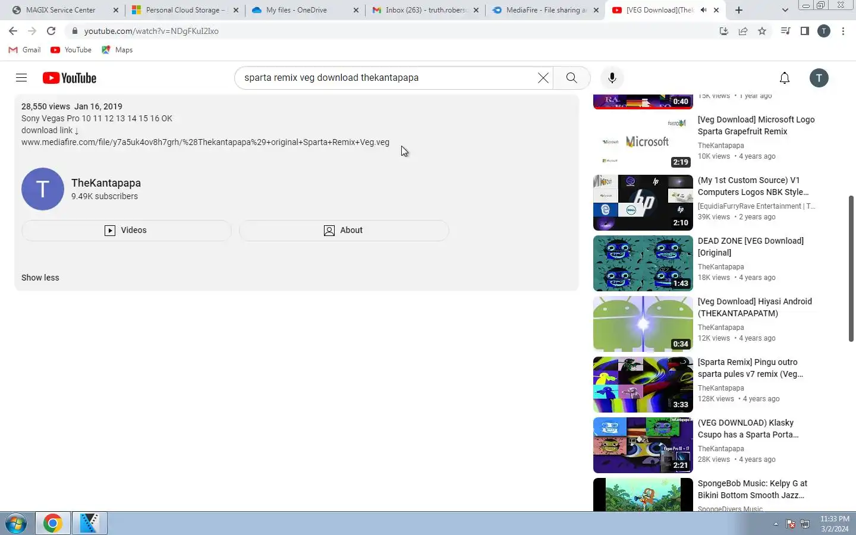Share this page from the address bar

coord(743,31)
